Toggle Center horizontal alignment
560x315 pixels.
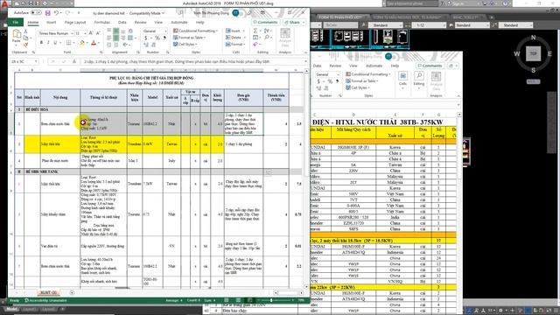[116, 38]
